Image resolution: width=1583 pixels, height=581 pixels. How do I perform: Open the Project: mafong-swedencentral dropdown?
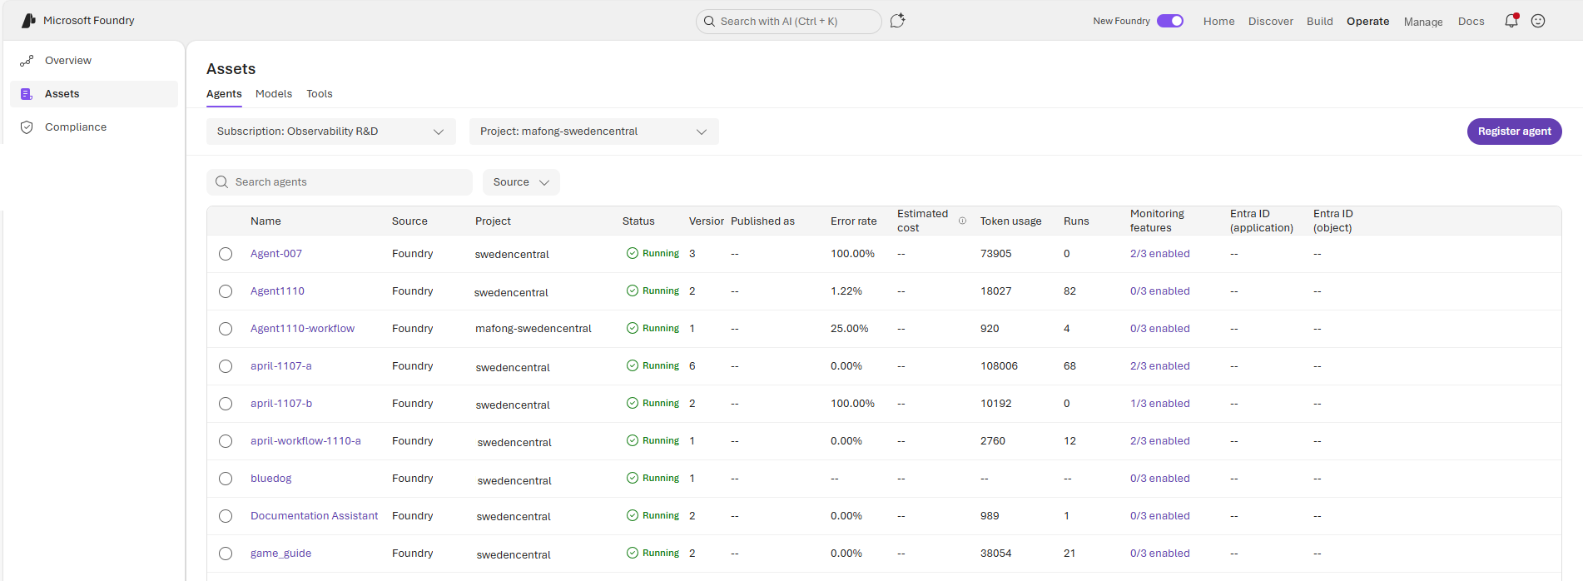pos(594,132)
